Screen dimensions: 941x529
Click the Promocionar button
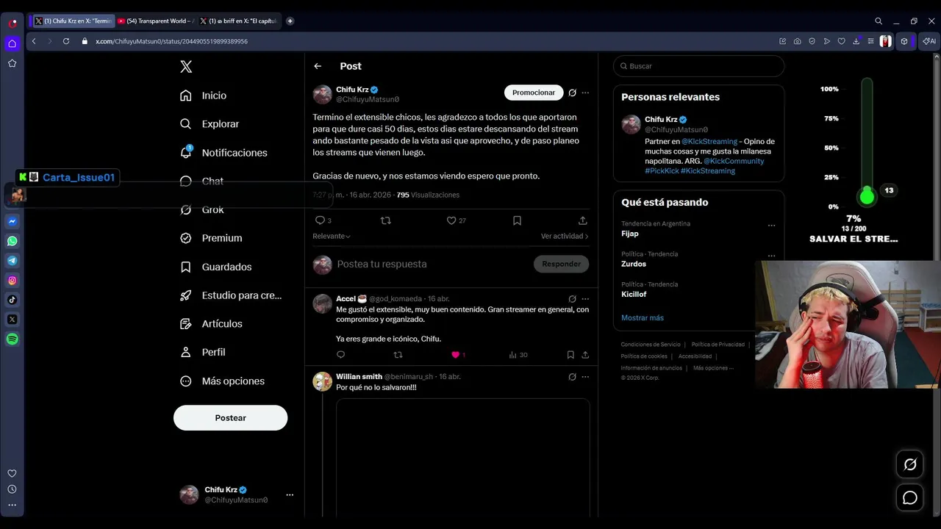tap(534, 93)
